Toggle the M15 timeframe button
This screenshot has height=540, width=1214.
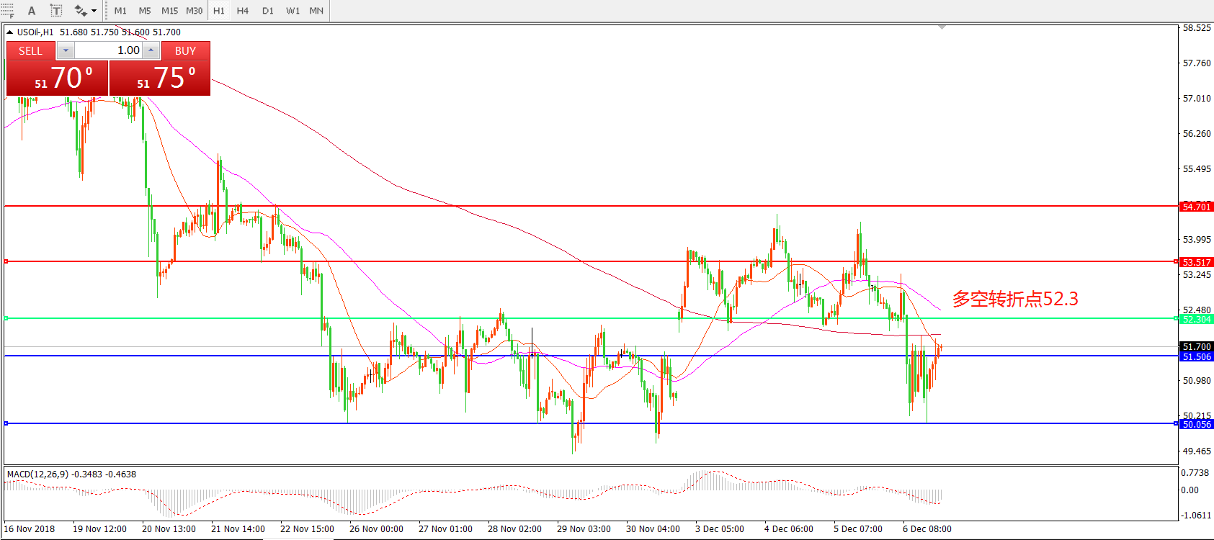(x=169, y=11)
